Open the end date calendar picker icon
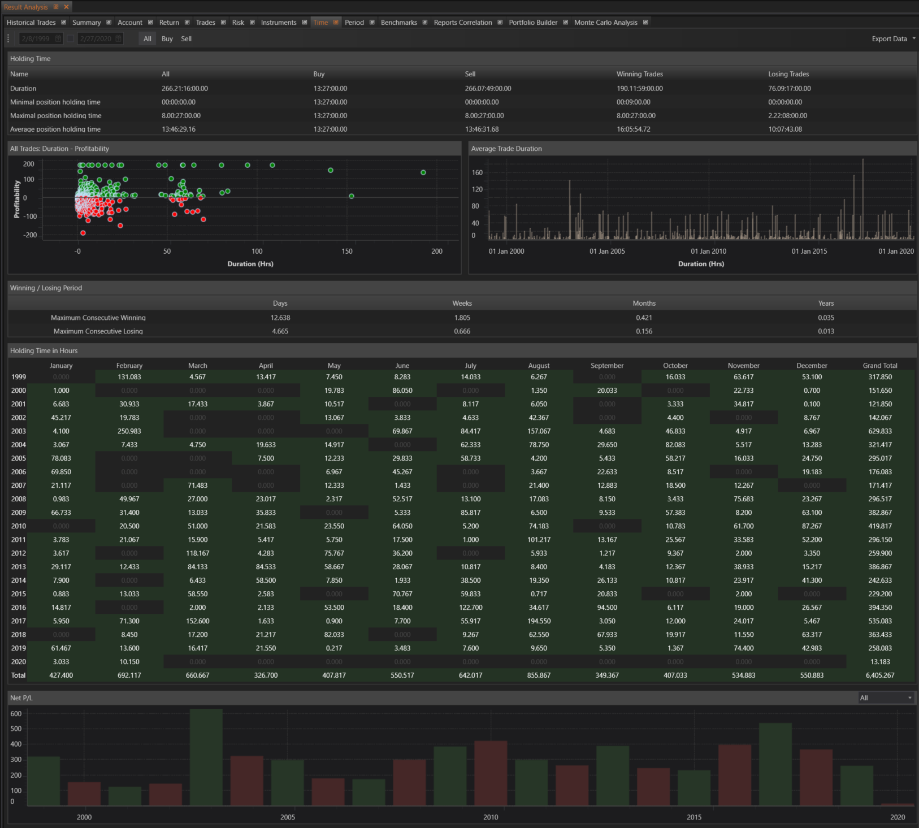This screenshot has width=919, height=828. click(x=118, y=39)
